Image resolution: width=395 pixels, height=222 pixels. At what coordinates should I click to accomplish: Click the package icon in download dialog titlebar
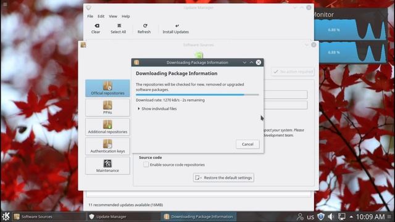136,62
